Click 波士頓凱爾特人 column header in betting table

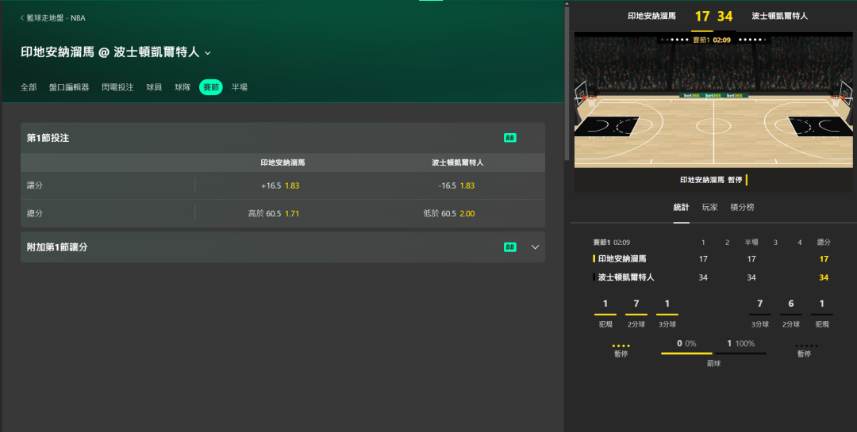(x=458, y=162)
